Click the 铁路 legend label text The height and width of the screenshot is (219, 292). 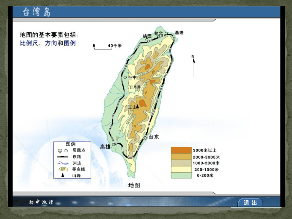[77, 157]
